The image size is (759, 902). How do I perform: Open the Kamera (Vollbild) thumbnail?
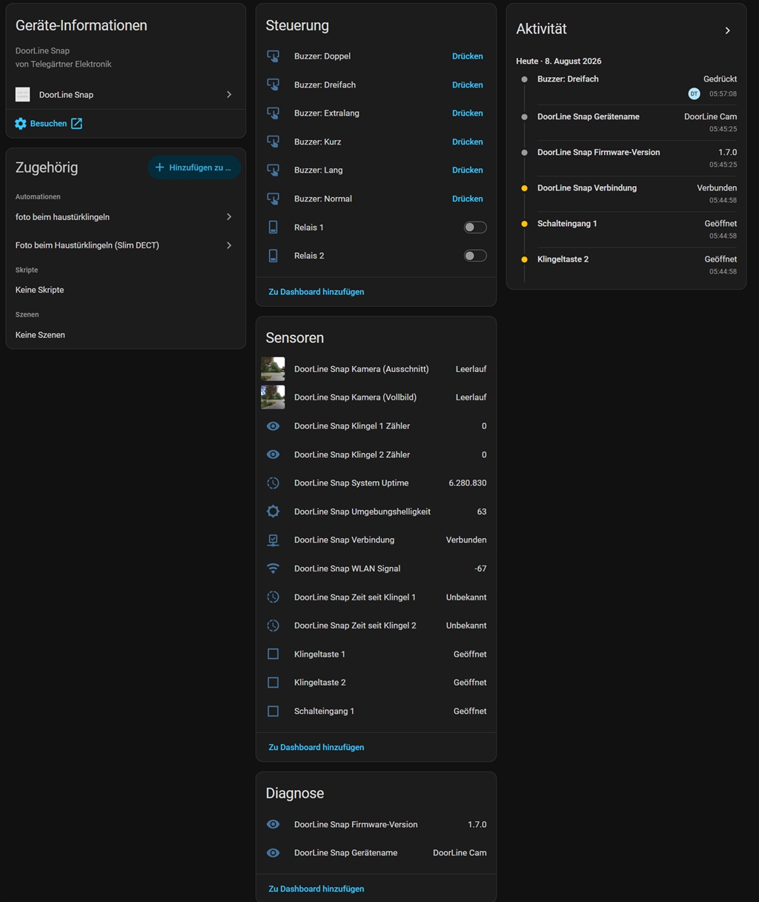273,397
